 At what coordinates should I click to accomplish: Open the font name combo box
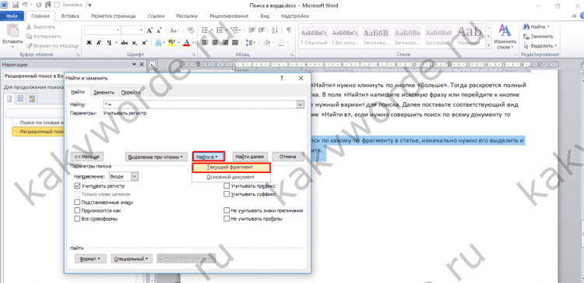tap(103, 30)
